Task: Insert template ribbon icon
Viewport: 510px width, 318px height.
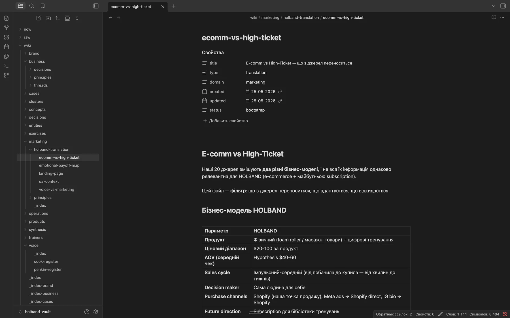Action: pos(6,56)
